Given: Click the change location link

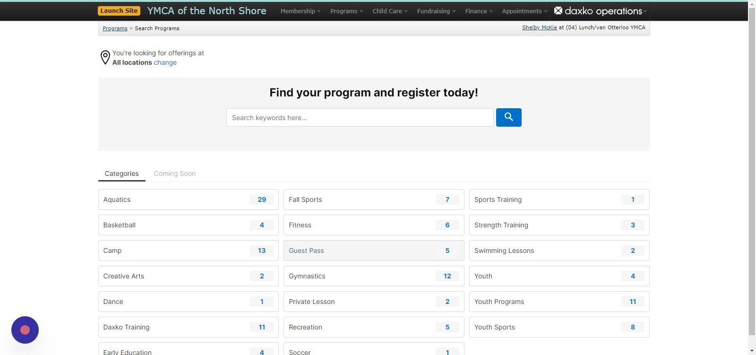Looking at the screenshot, I should 165,62.
